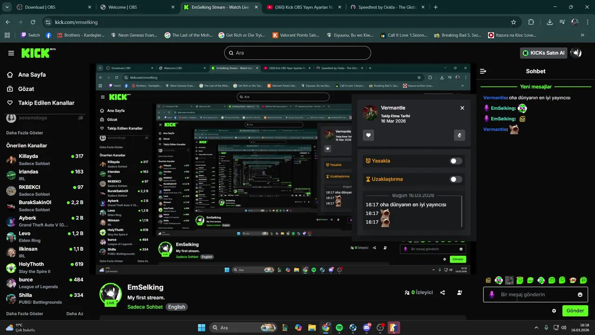Switch to the Kick OBS Yayın Ayarları tab
Screen dimensions: 595x335
coord(304,7)
